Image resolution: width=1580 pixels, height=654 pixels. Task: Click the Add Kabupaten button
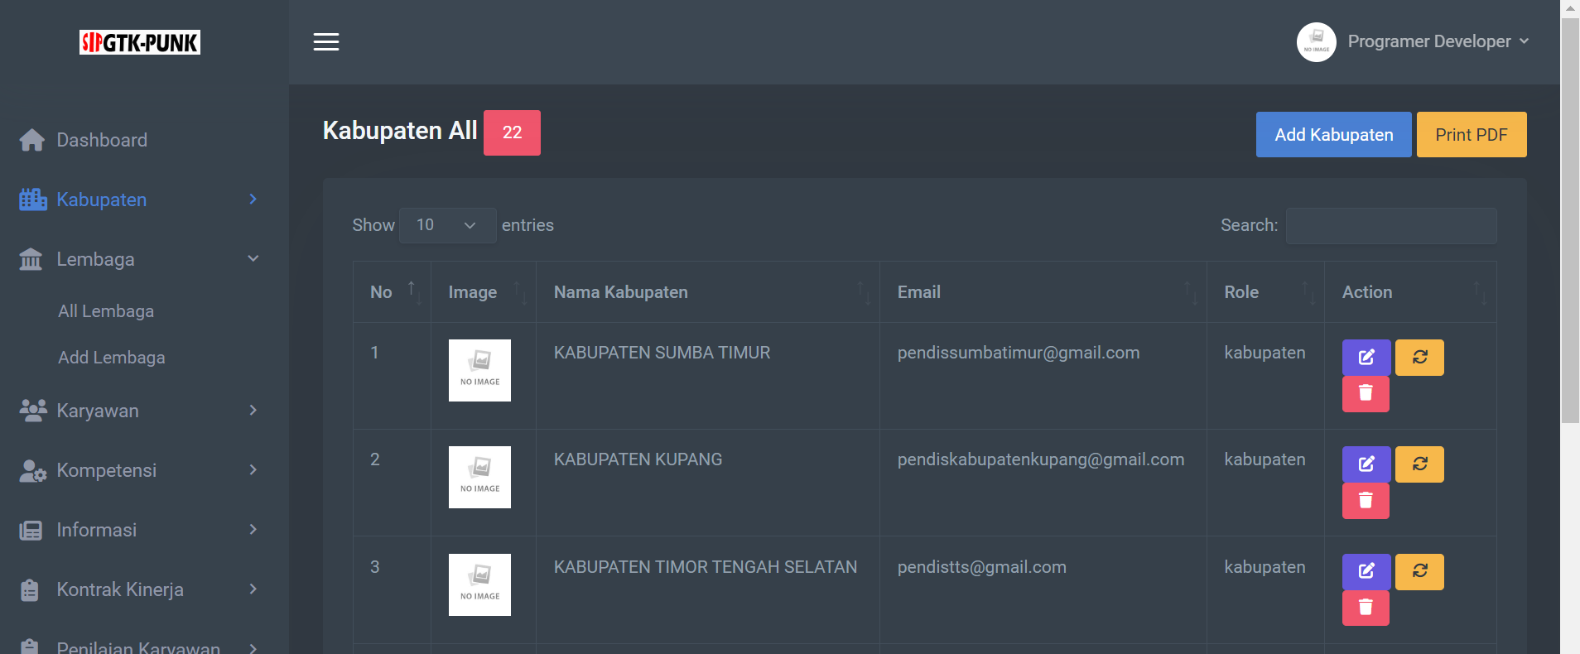[x=1333, y=135]
